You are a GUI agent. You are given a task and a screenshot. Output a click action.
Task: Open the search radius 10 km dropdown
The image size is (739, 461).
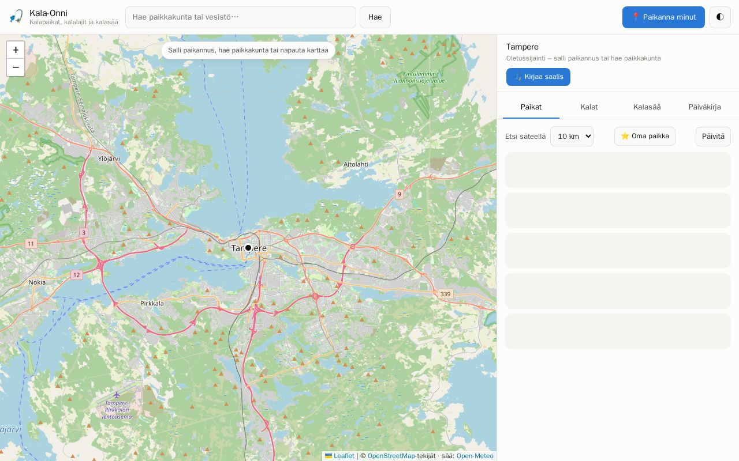[572, 137]
